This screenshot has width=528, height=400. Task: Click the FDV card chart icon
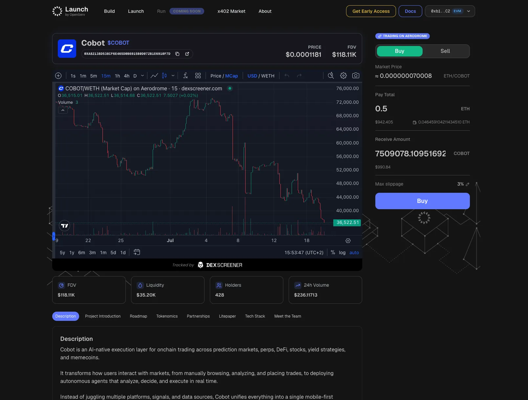click(61, 285)
